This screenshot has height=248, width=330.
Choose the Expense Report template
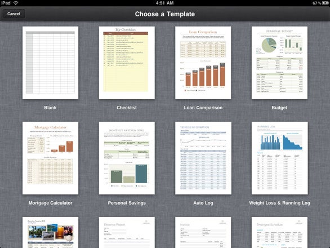(x=127, y=232)
